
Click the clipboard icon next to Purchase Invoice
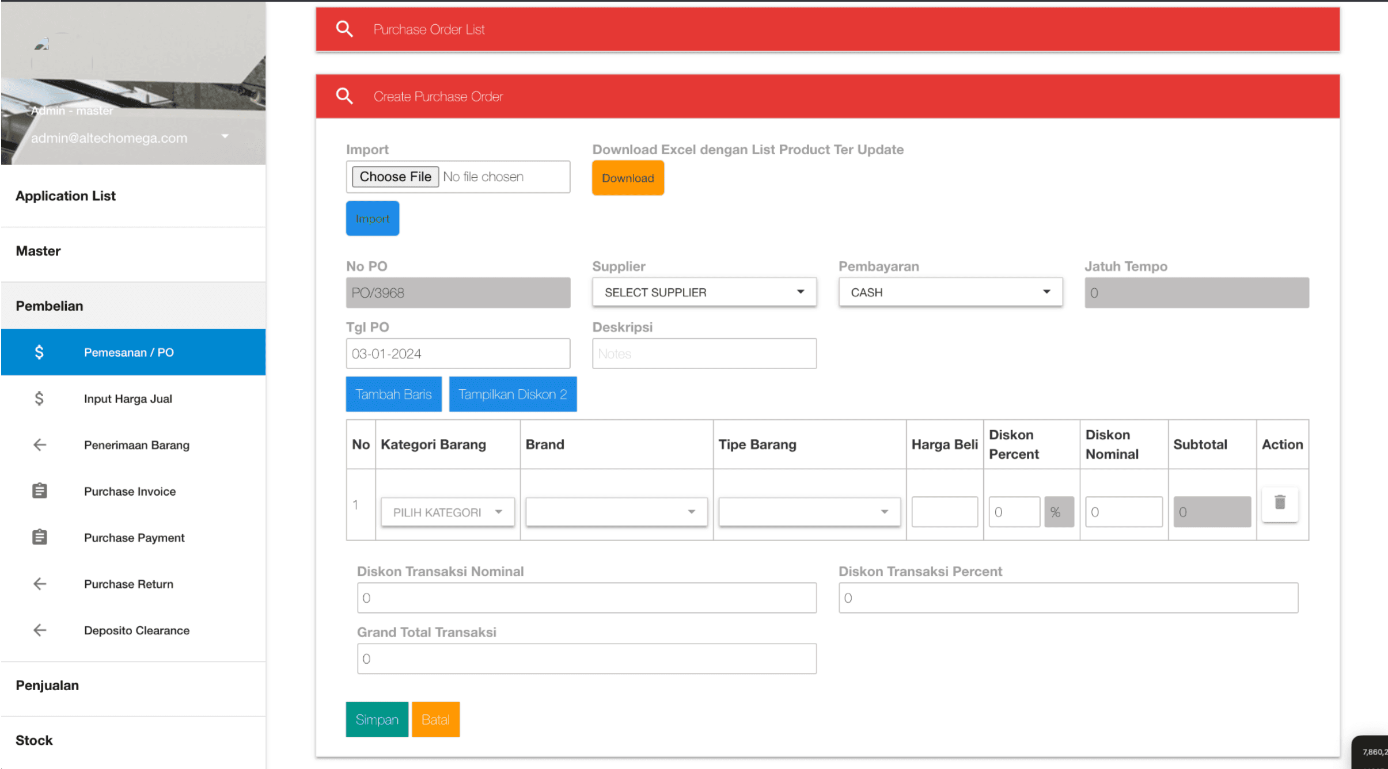coord(40,490)
